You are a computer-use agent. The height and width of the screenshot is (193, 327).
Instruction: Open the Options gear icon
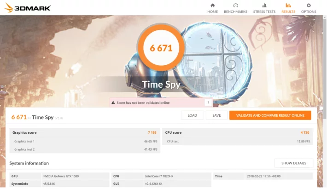click(309, 6)
